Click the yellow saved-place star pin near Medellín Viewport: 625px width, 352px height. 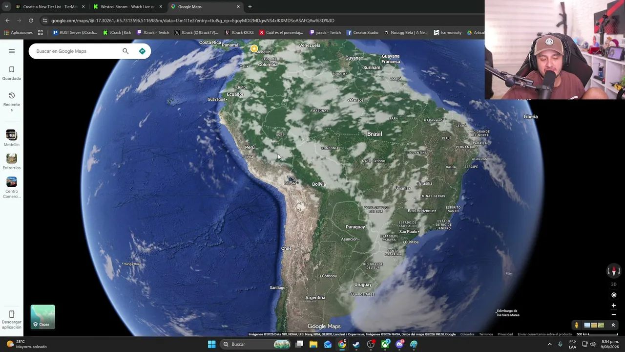pos(254,48)
